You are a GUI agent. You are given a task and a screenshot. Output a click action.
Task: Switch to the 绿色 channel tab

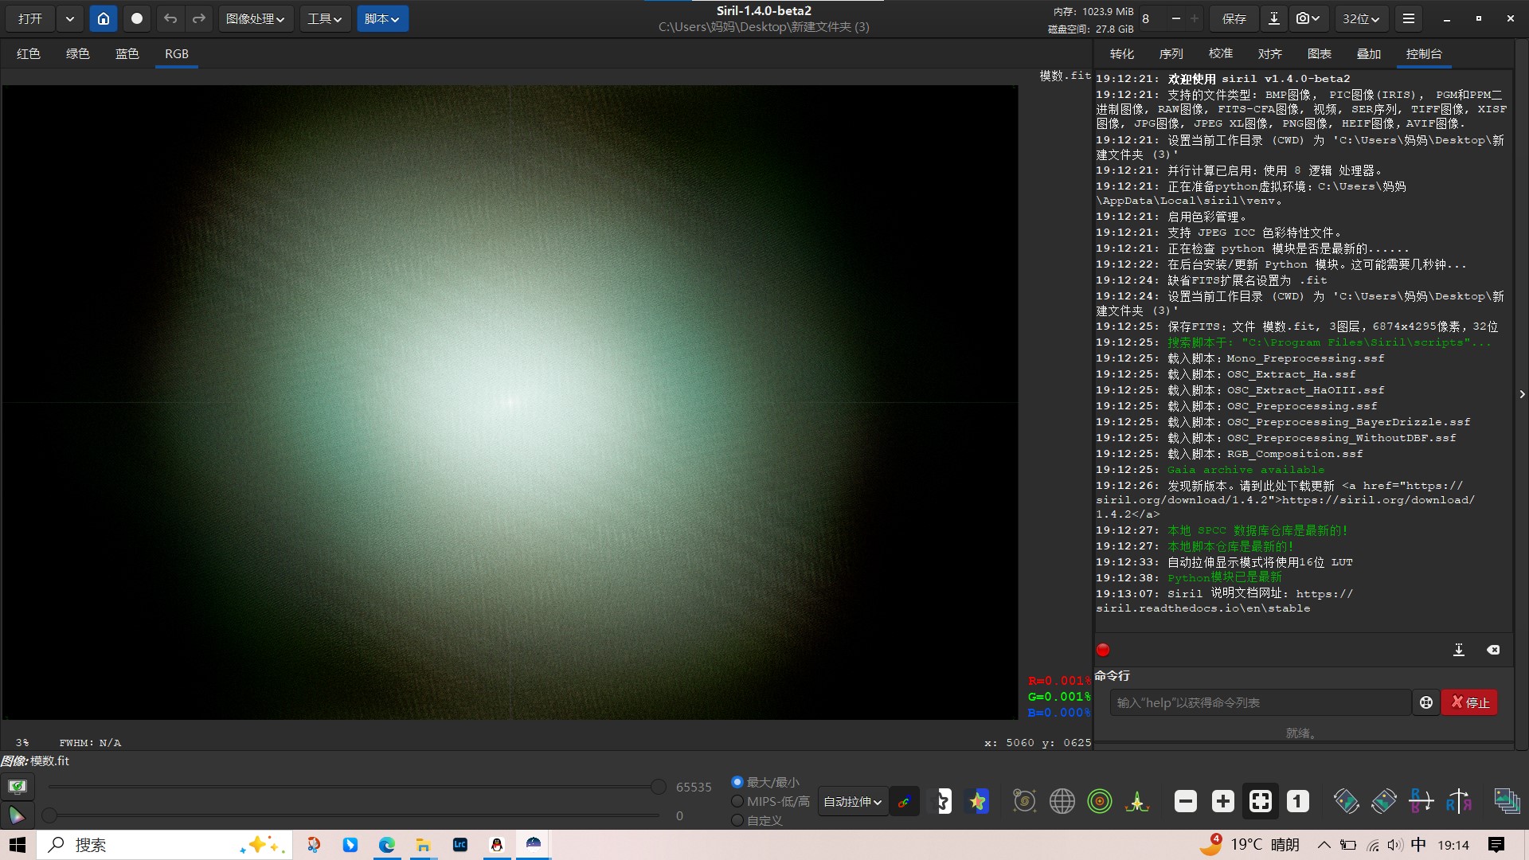click(77, 53)
